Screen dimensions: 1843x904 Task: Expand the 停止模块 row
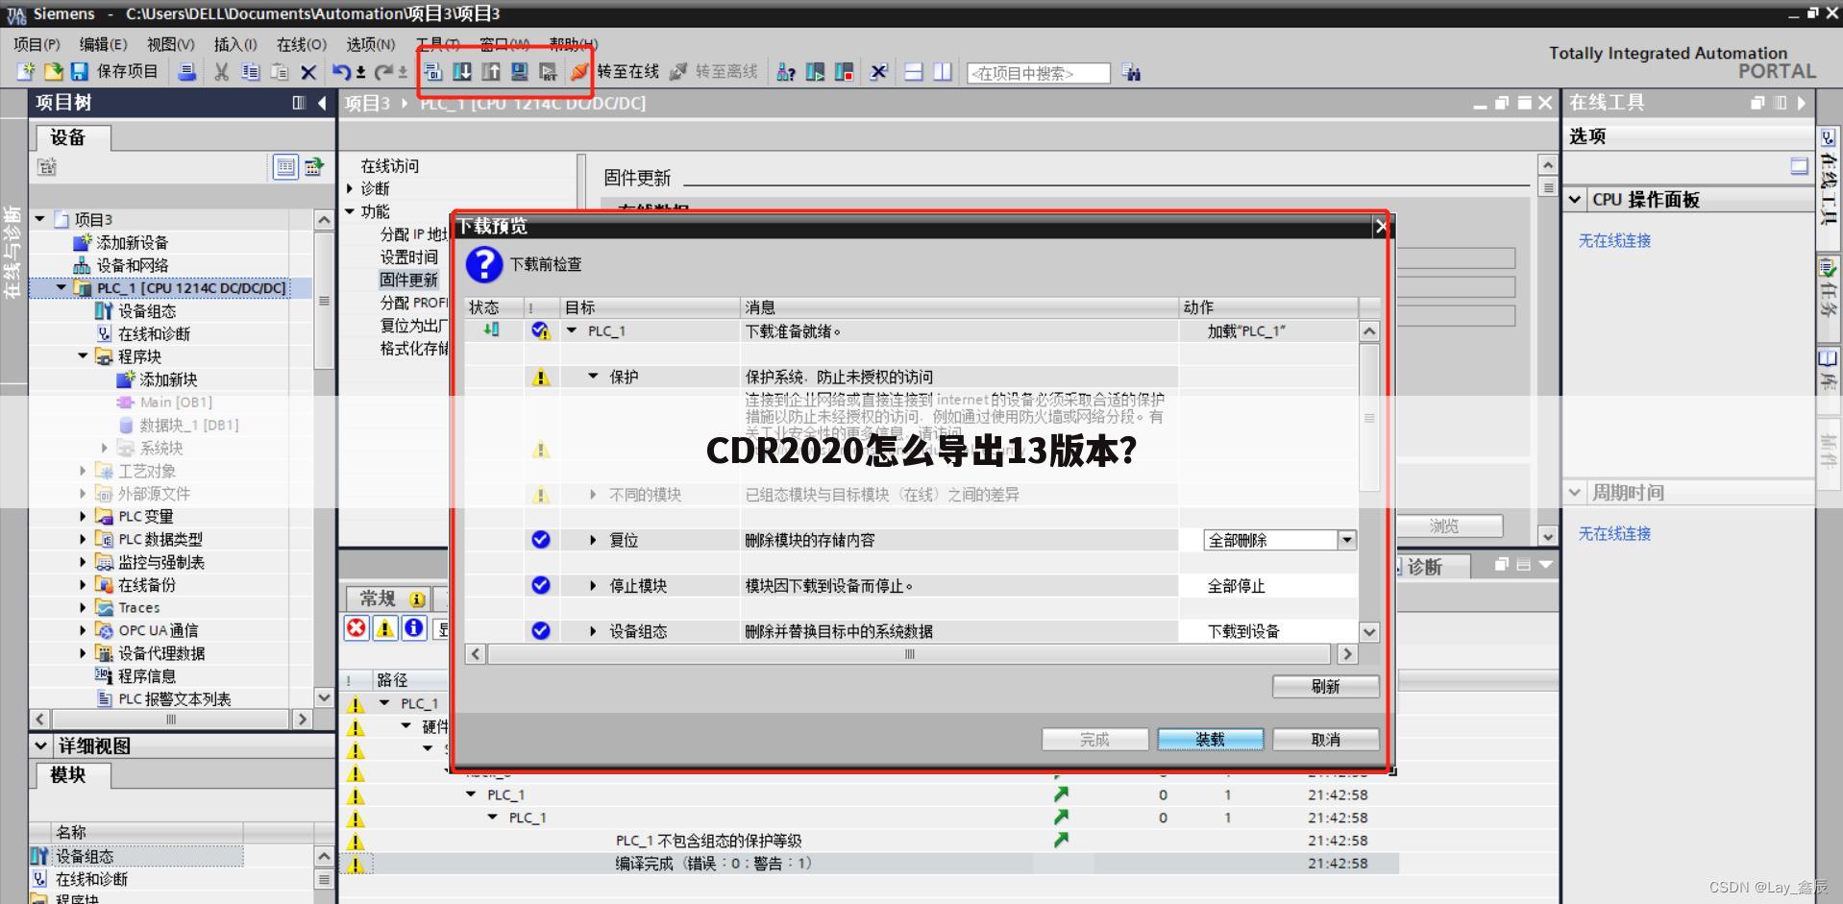pyautogui.click(x=593, y=586)
